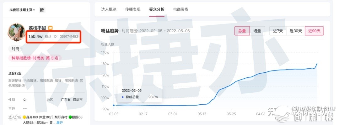Switch to the 达人概览 tab
This screenshot has width=339, height=125.
[109, 9]
